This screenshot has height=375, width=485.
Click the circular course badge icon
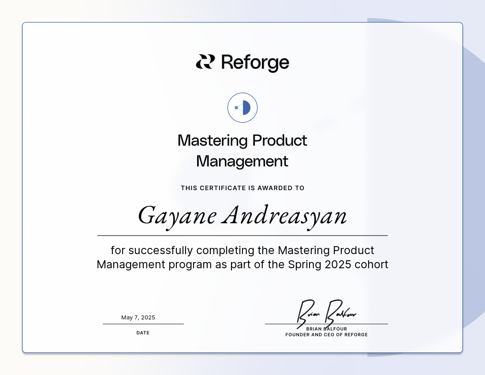(242, 108)
